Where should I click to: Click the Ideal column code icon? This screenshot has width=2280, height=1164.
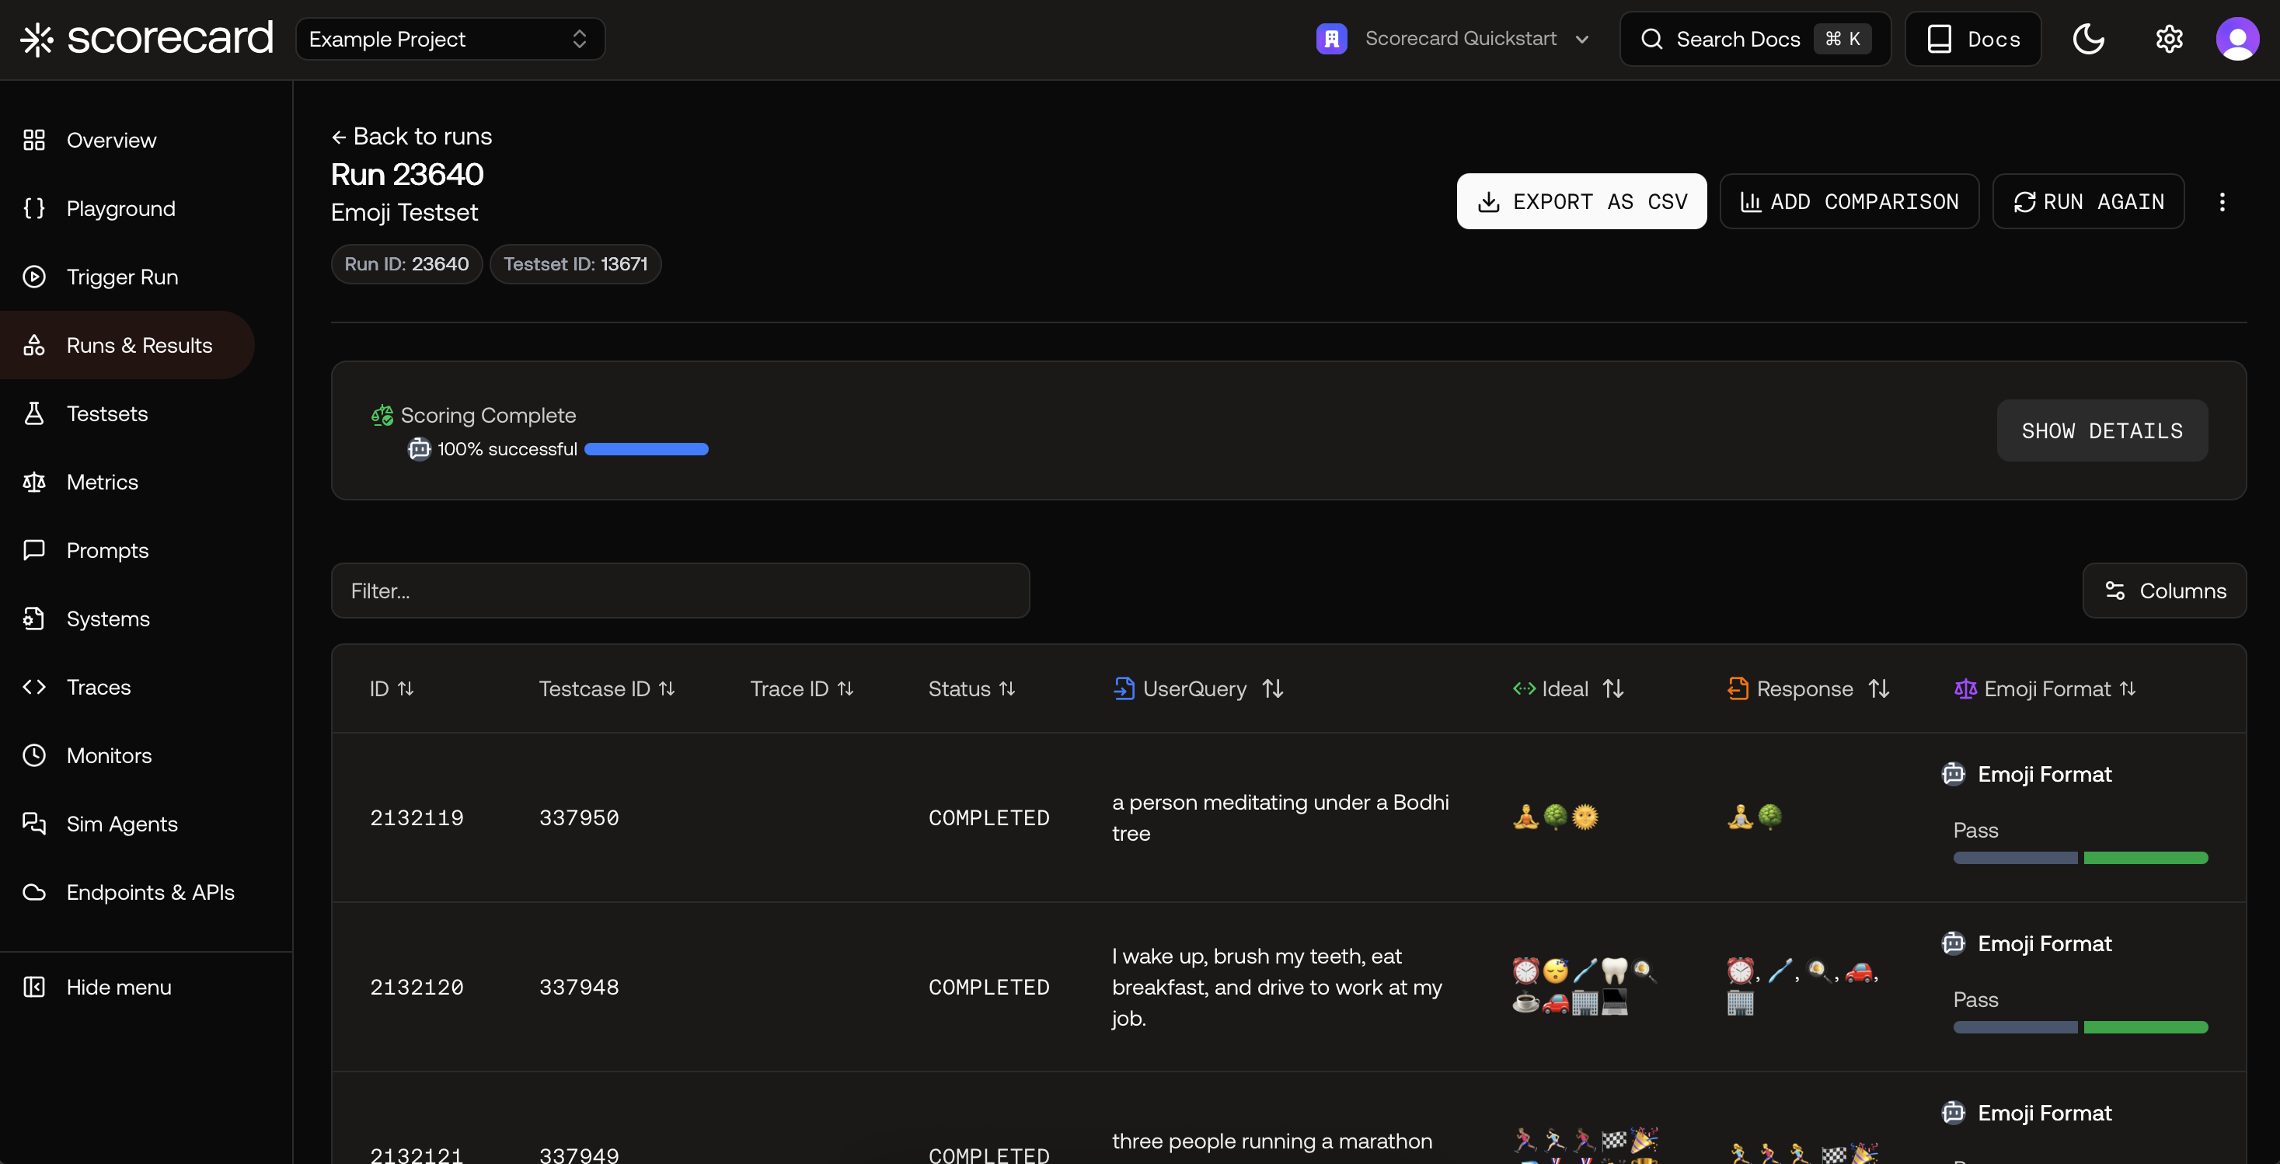pos(1524,688)
